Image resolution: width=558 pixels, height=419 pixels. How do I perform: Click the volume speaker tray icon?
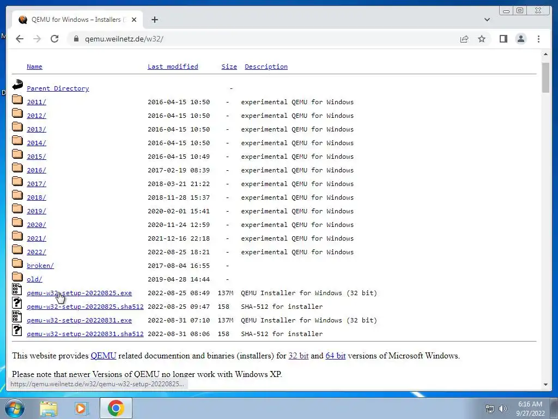click(503, 409)
